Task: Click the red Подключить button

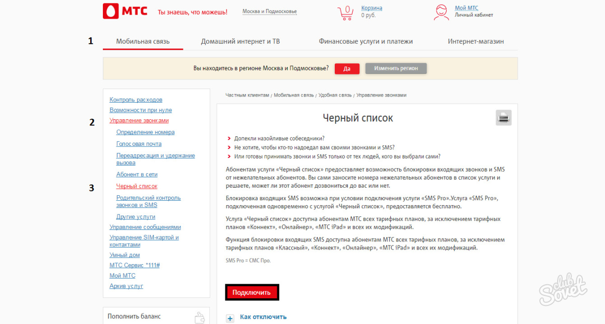Action: point(252,292)
